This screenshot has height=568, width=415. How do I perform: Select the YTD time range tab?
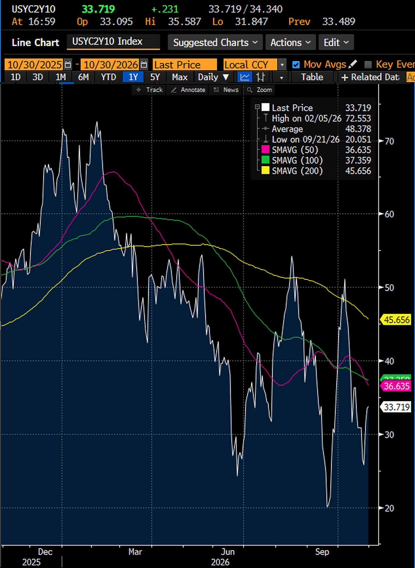tap(108, 77)
